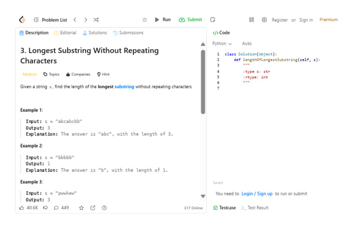Switch to the Submissions tab
The image size is (357, 252).
128,33
